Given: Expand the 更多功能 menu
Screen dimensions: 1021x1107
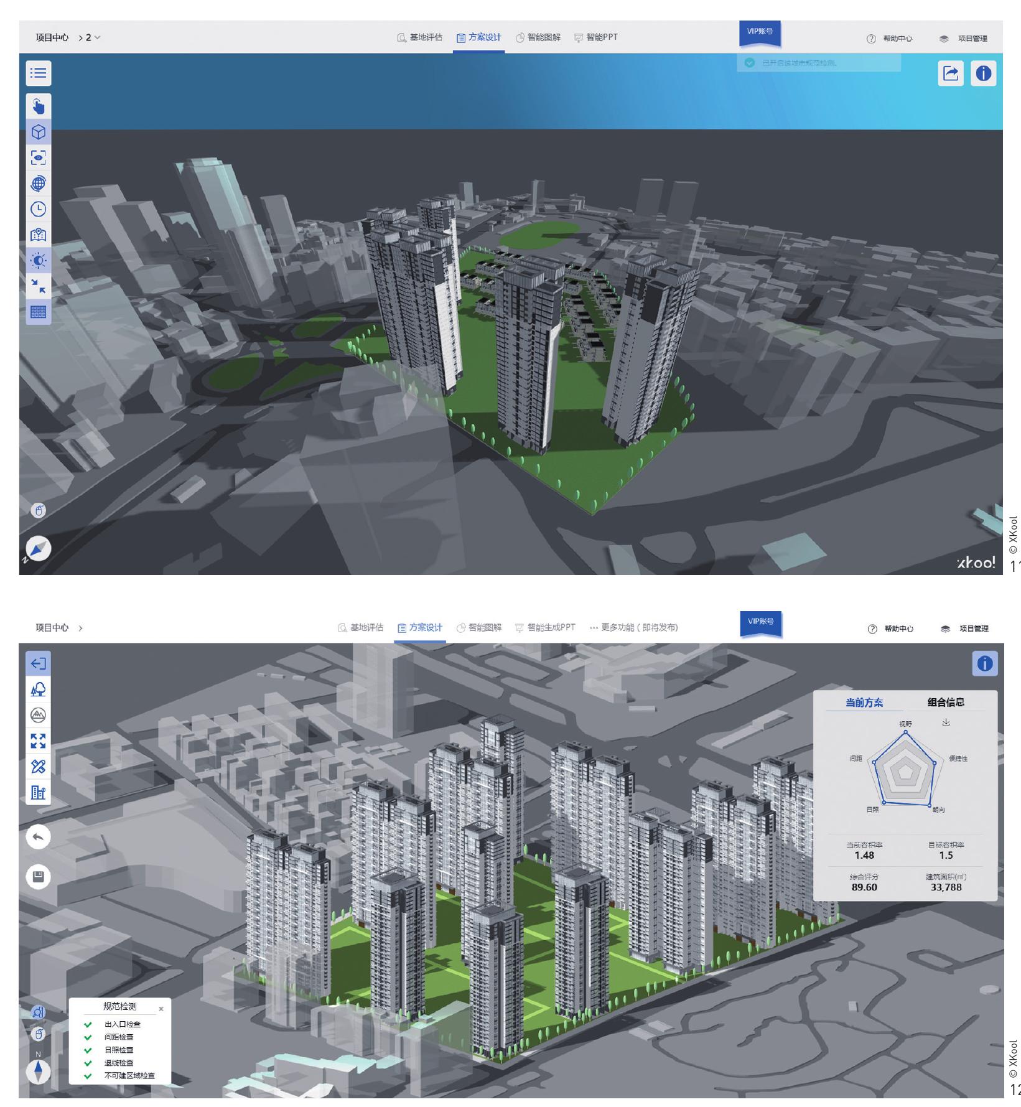Looking at the screenshot, I should coord(633,628).
